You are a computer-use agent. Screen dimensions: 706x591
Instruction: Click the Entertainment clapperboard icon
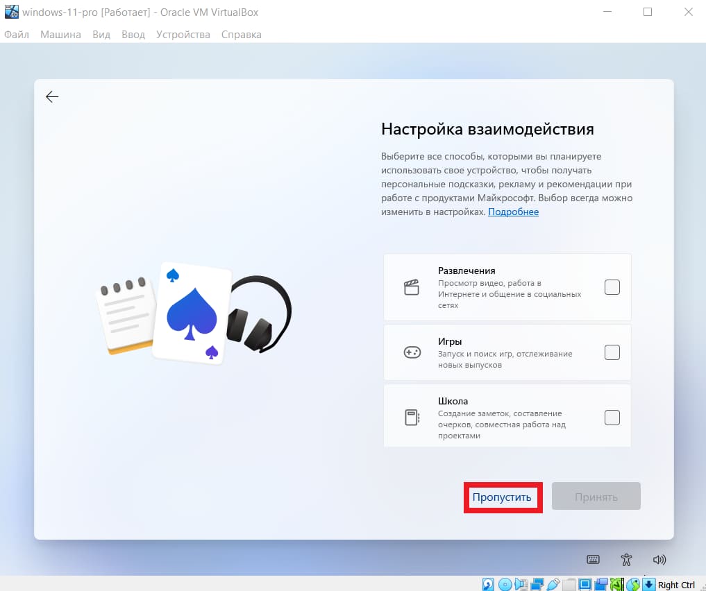pyautogui.click(x=412, y=287)
